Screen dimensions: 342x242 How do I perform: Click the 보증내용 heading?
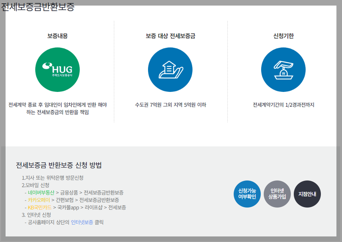(57, 36)
